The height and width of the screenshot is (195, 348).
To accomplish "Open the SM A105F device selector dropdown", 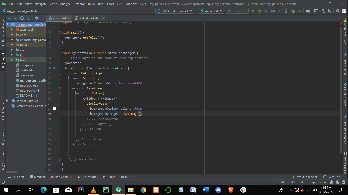I will coord(175,11).
